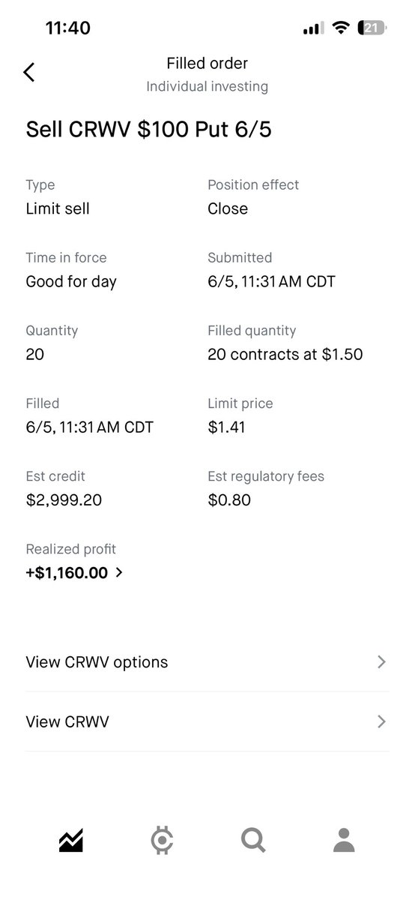The width and height of the screenshot is (415, 900).
Task: Tap the 11:40 clock in status bar
Action: 67,28
